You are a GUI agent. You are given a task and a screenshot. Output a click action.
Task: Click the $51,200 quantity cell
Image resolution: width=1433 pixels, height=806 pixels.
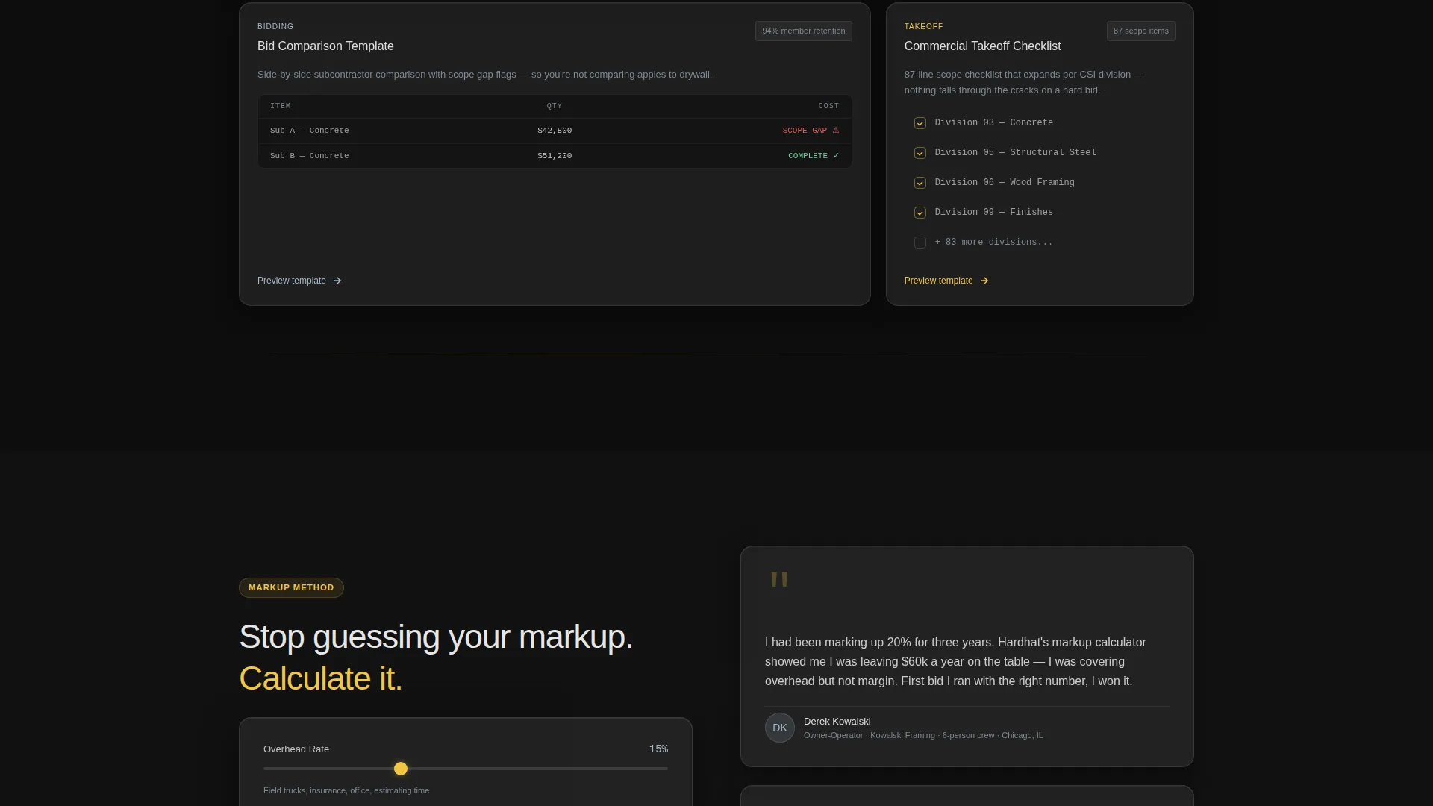(555, 156)
